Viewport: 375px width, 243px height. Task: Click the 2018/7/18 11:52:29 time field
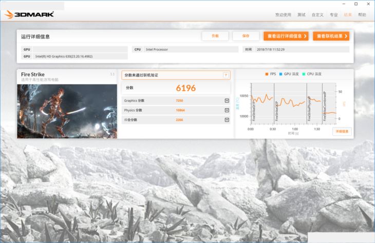(302, 49)
